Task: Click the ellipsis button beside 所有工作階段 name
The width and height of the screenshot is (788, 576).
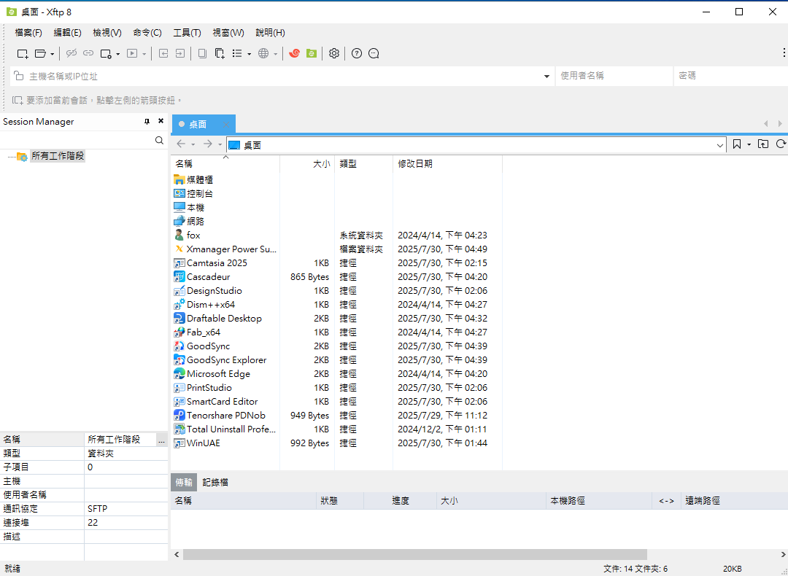Action: [161, 440]
